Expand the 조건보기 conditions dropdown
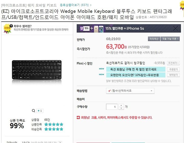This screenshot has width=184, height=143. click(x=173, y=63)
